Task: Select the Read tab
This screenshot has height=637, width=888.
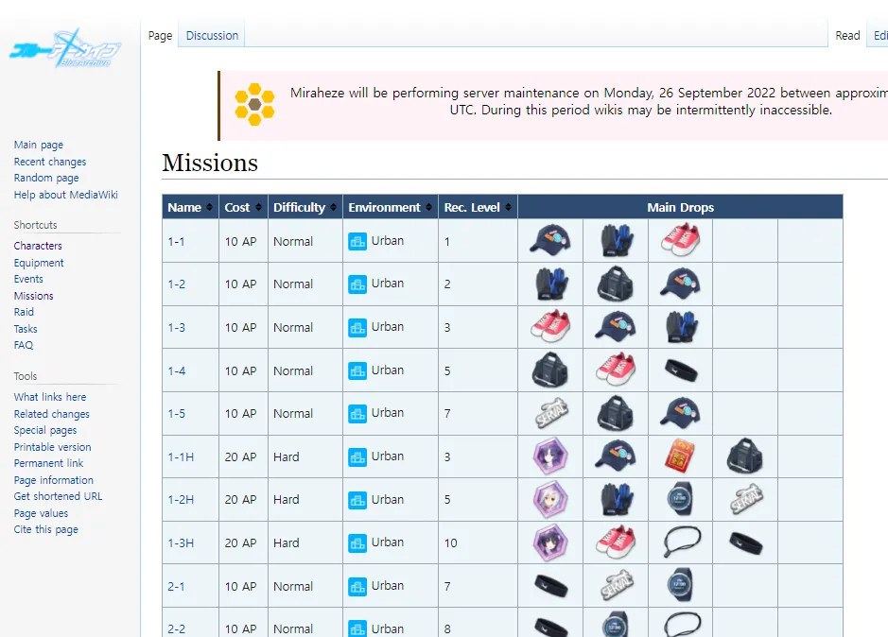Action: click(847, 35)
